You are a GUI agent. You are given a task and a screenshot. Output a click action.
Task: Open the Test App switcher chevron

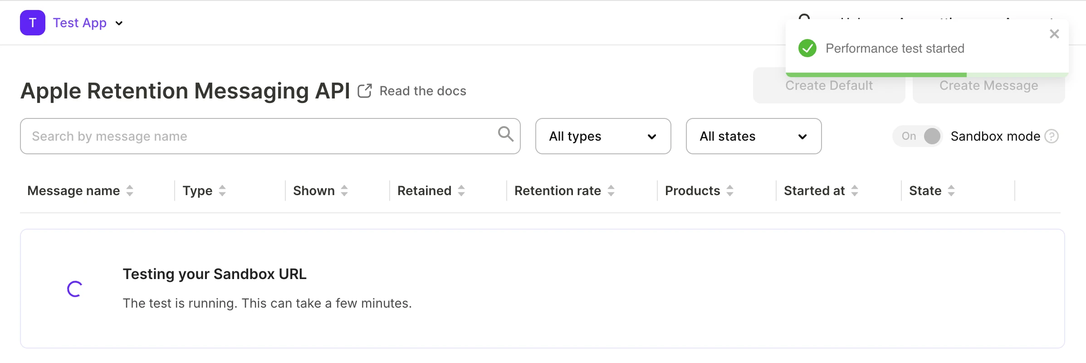point(119,23)
